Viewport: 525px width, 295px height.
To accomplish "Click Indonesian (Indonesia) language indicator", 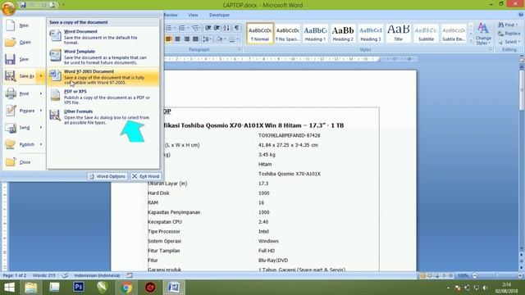I will [x=97, y=275].
